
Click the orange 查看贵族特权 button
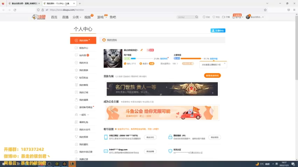[212, 76]
